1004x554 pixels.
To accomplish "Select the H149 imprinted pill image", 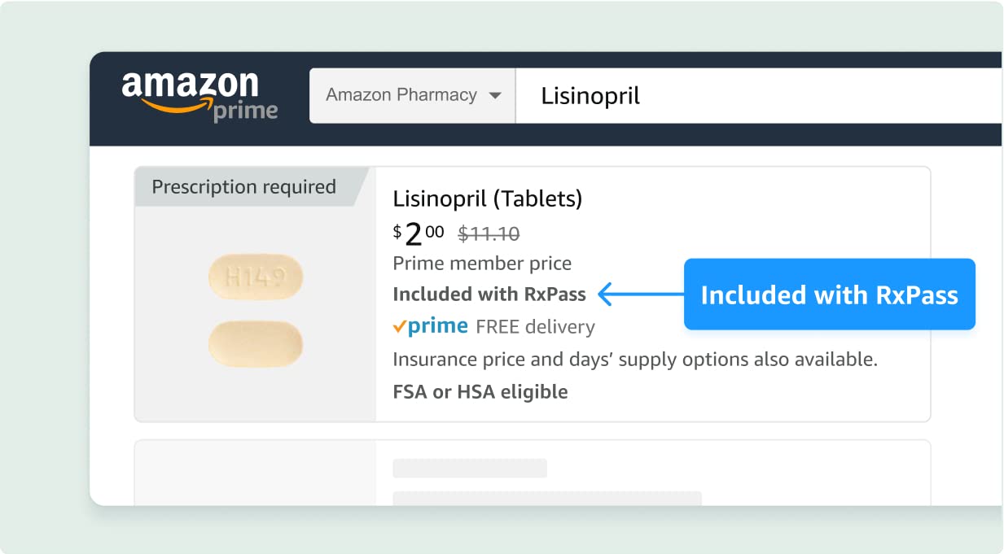I will [x=256, y=277].
